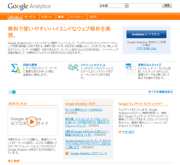This screenshot has height=165, width=180.
Task: Open the 教育 tab
Action: pos(61,17)
